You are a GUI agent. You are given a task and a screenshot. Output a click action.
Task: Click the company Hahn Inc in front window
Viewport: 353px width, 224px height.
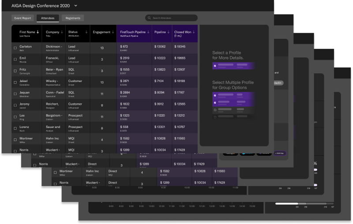click(52, 138)
